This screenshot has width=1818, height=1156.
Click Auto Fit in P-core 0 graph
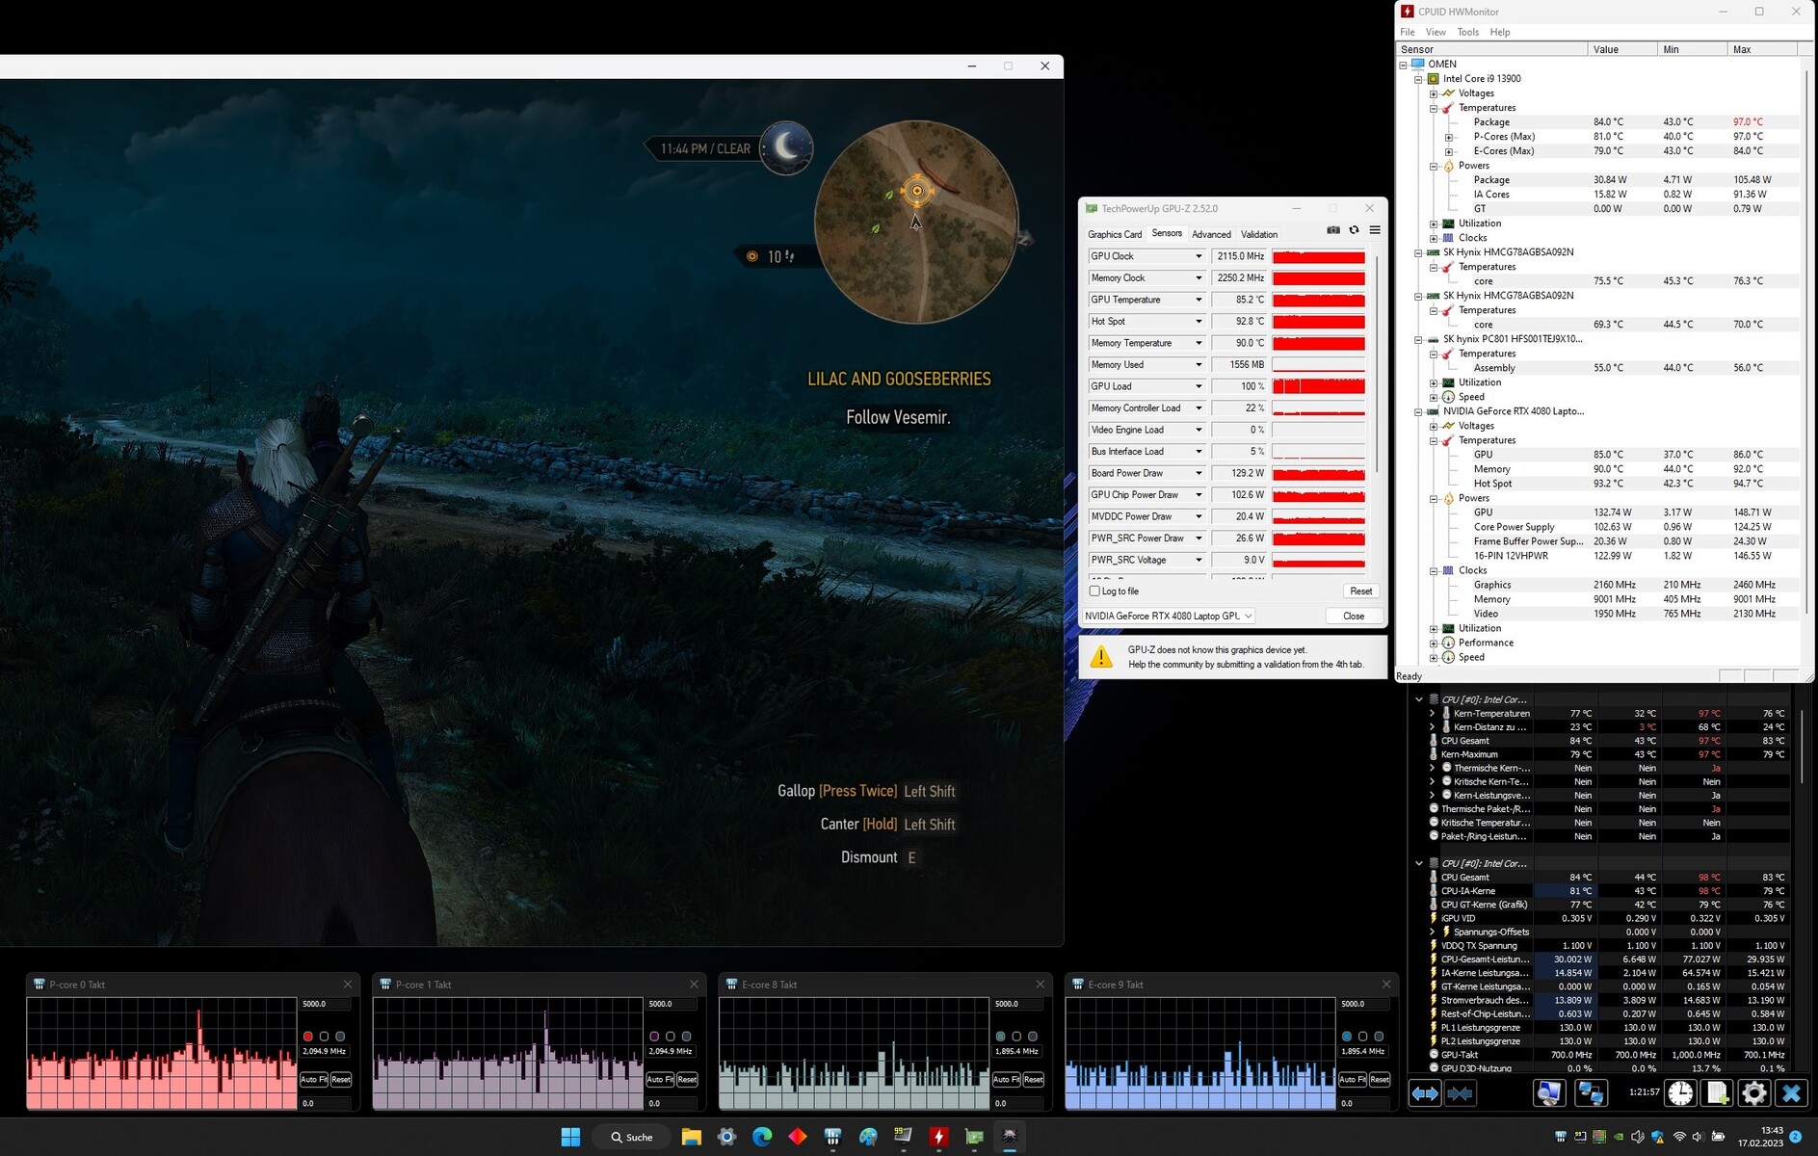click(313, 1079)
